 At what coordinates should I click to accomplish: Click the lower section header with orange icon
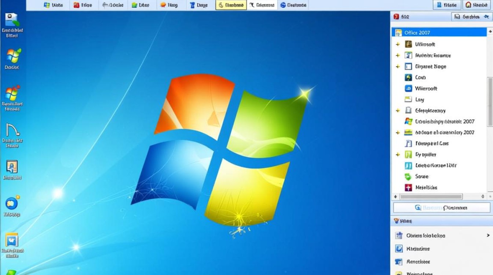click(x=441, y=221)
